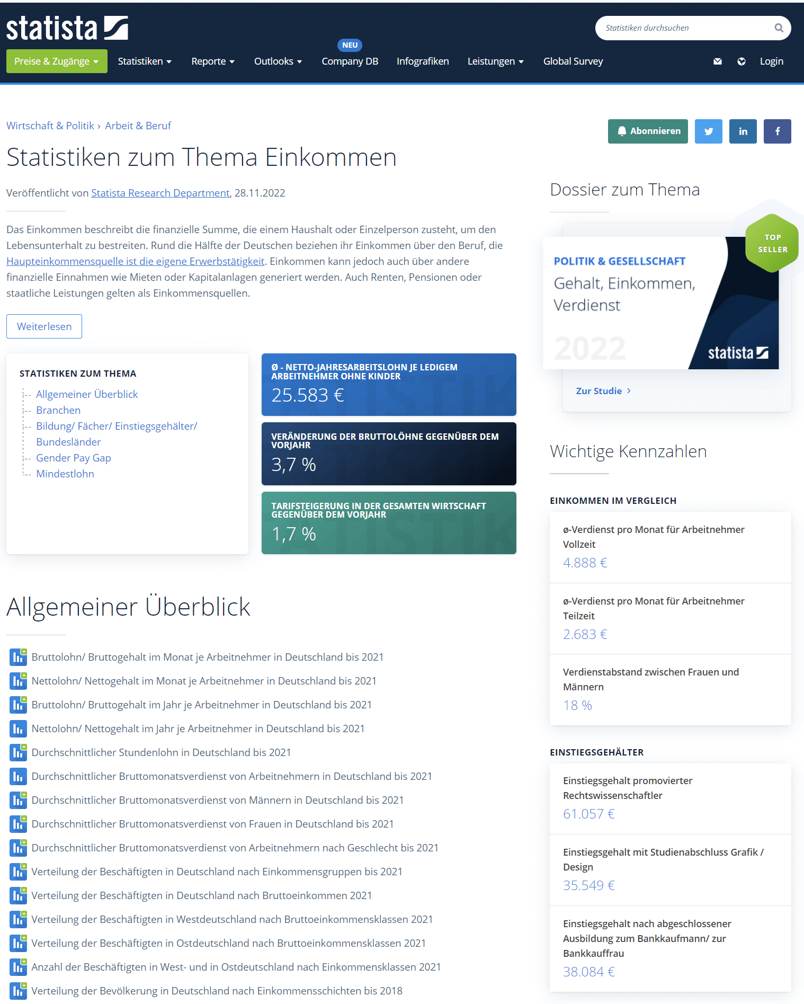804x1004 pixels.
Task: Open the Gehalt, Einkommen, Verdienst dossier thumbnail
Action: 661,303
